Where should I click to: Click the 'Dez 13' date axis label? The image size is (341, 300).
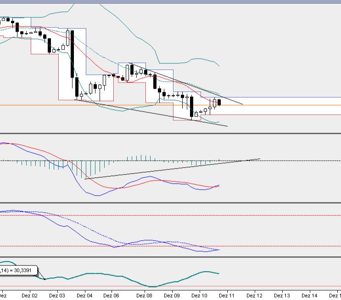pos(282,295)
